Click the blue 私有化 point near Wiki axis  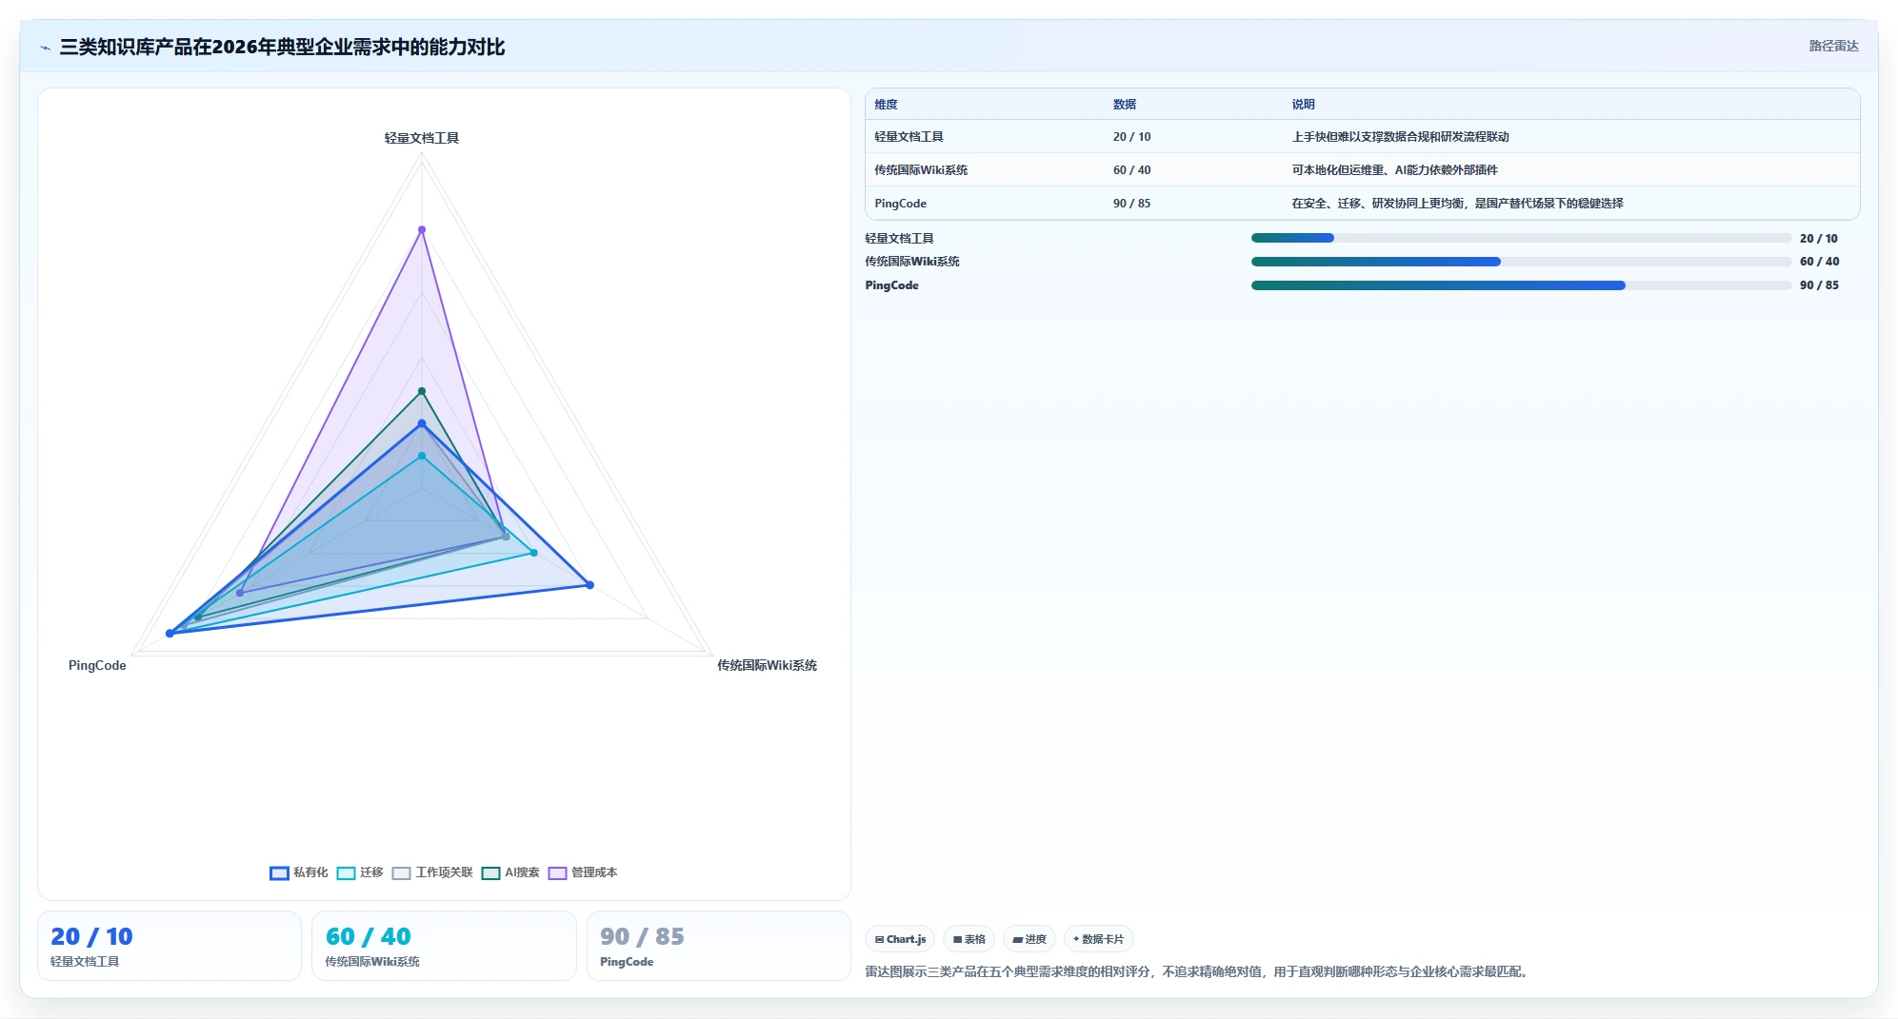[x=589, y=585]
